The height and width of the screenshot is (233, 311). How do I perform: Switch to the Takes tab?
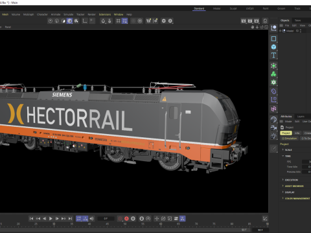pos(297,20)
